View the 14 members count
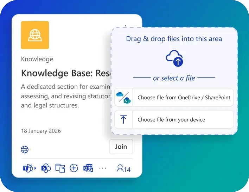The width and height of the screenshot is (249, 192). pyautogui.click(x=123, y=169)
